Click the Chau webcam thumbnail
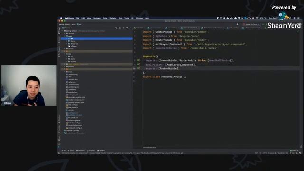Viewport: 304px width, 171px height. click(x=29, y=85)
